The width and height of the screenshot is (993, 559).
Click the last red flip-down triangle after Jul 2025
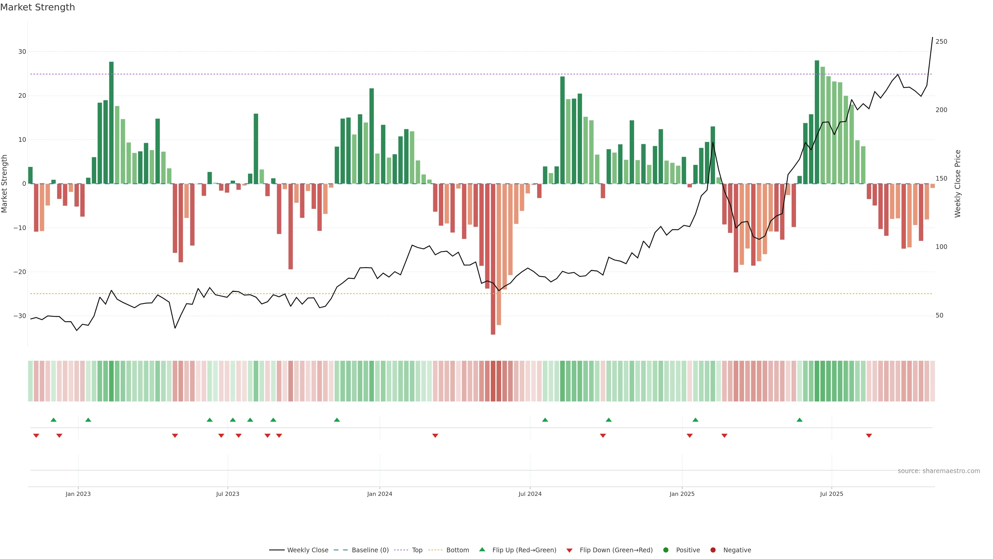click(869, 436)
